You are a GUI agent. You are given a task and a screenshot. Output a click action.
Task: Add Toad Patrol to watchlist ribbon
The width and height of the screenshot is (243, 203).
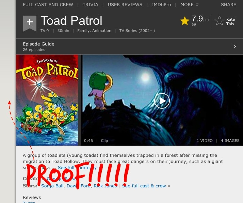(x=30, y=23)
